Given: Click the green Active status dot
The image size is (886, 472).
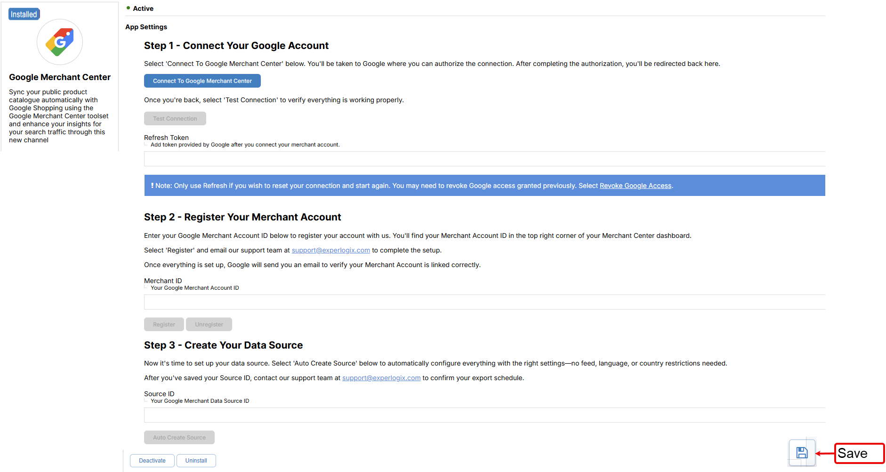Looking at the screenshot, I should tap(128, 8).
